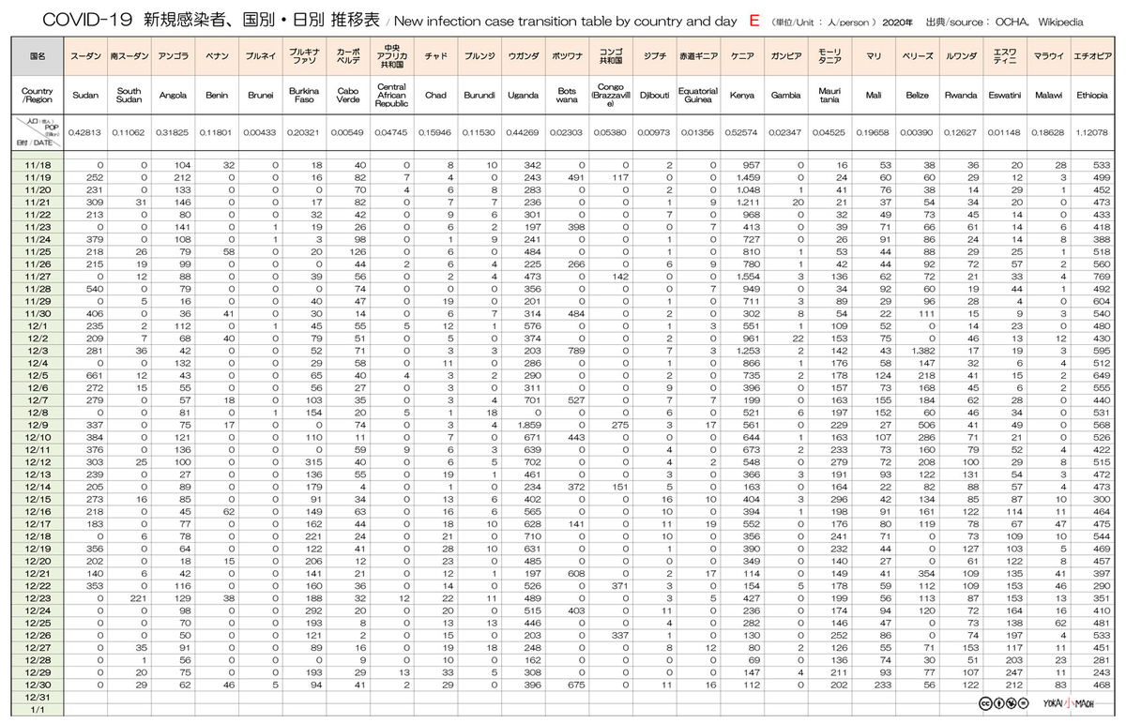Click Uganda population value 0.44269
The height and width of the screenshot is (723, 1126).
tap(523, 132)
